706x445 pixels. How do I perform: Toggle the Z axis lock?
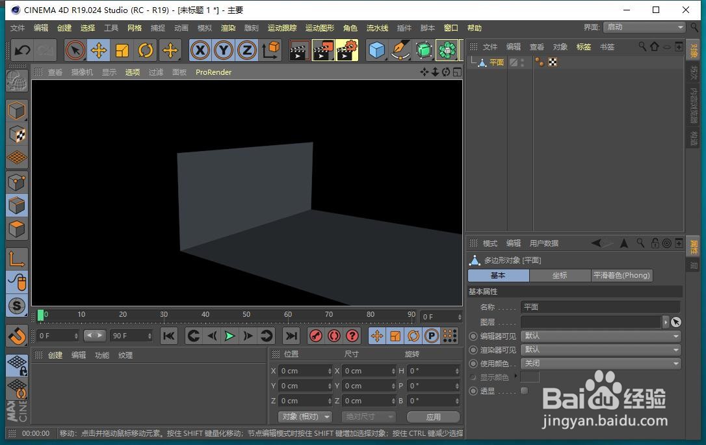tap(247, 50)
